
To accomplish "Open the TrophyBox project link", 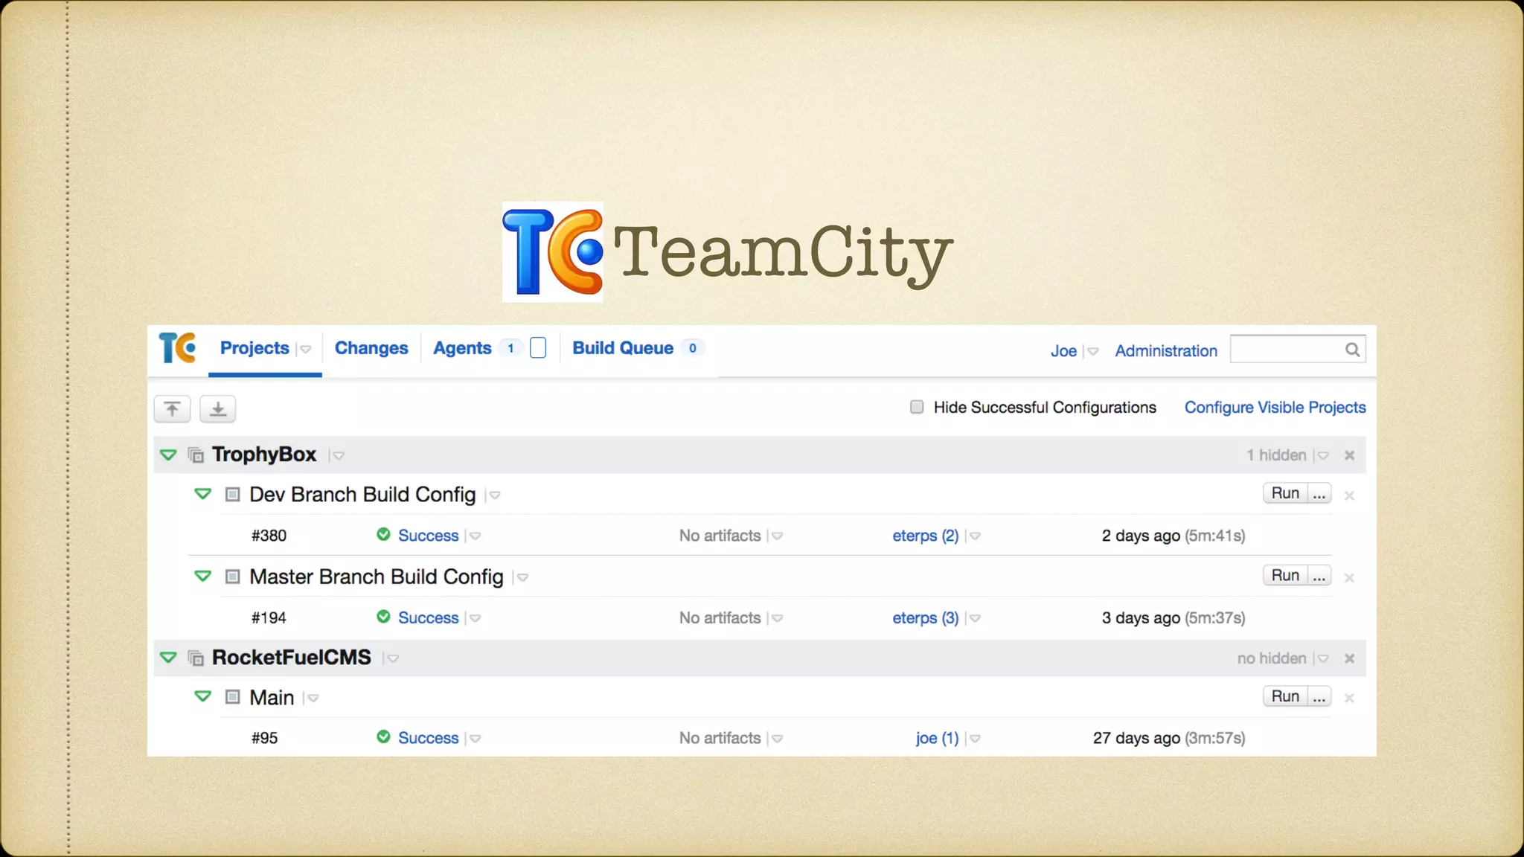I will tap(264, 455).
